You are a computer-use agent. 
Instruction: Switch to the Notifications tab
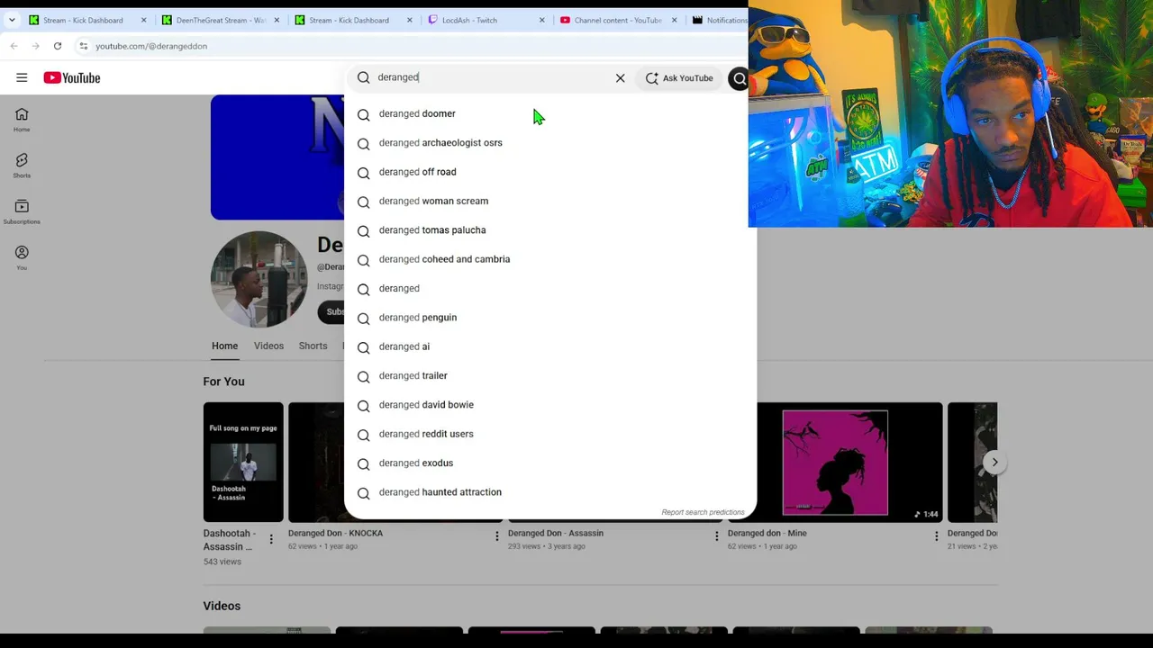(719, 20)
